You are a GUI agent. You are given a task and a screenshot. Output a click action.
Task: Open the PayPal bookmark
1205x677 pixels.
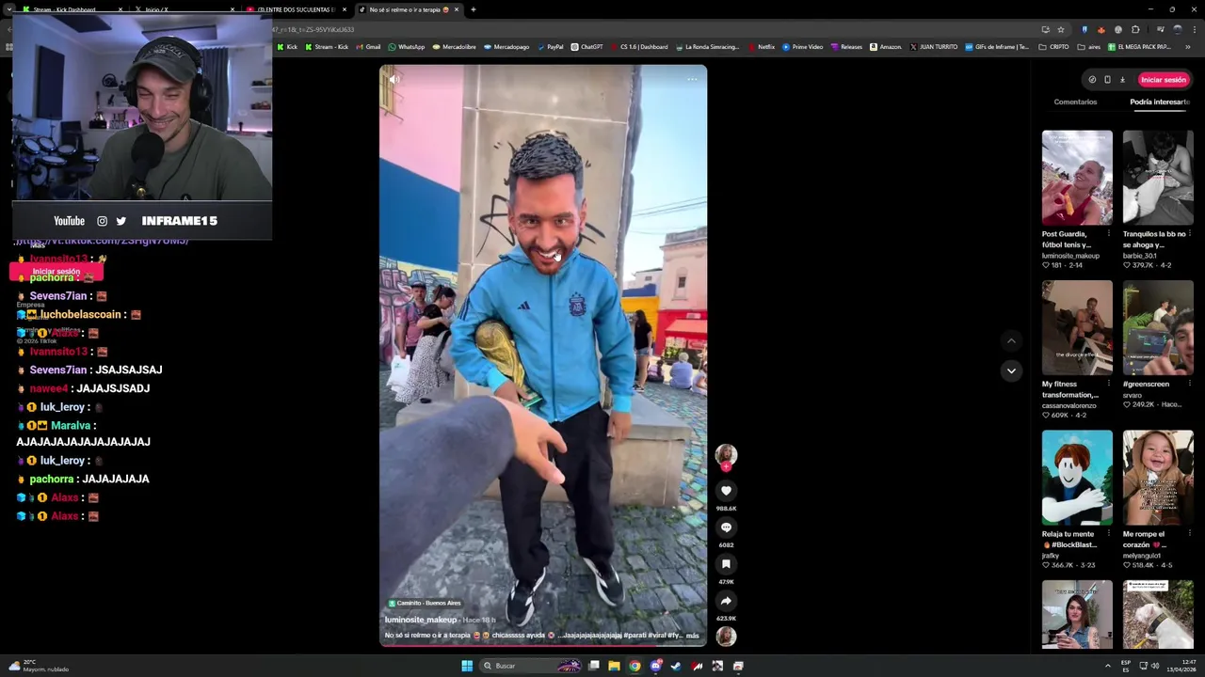tap(550, 47)
